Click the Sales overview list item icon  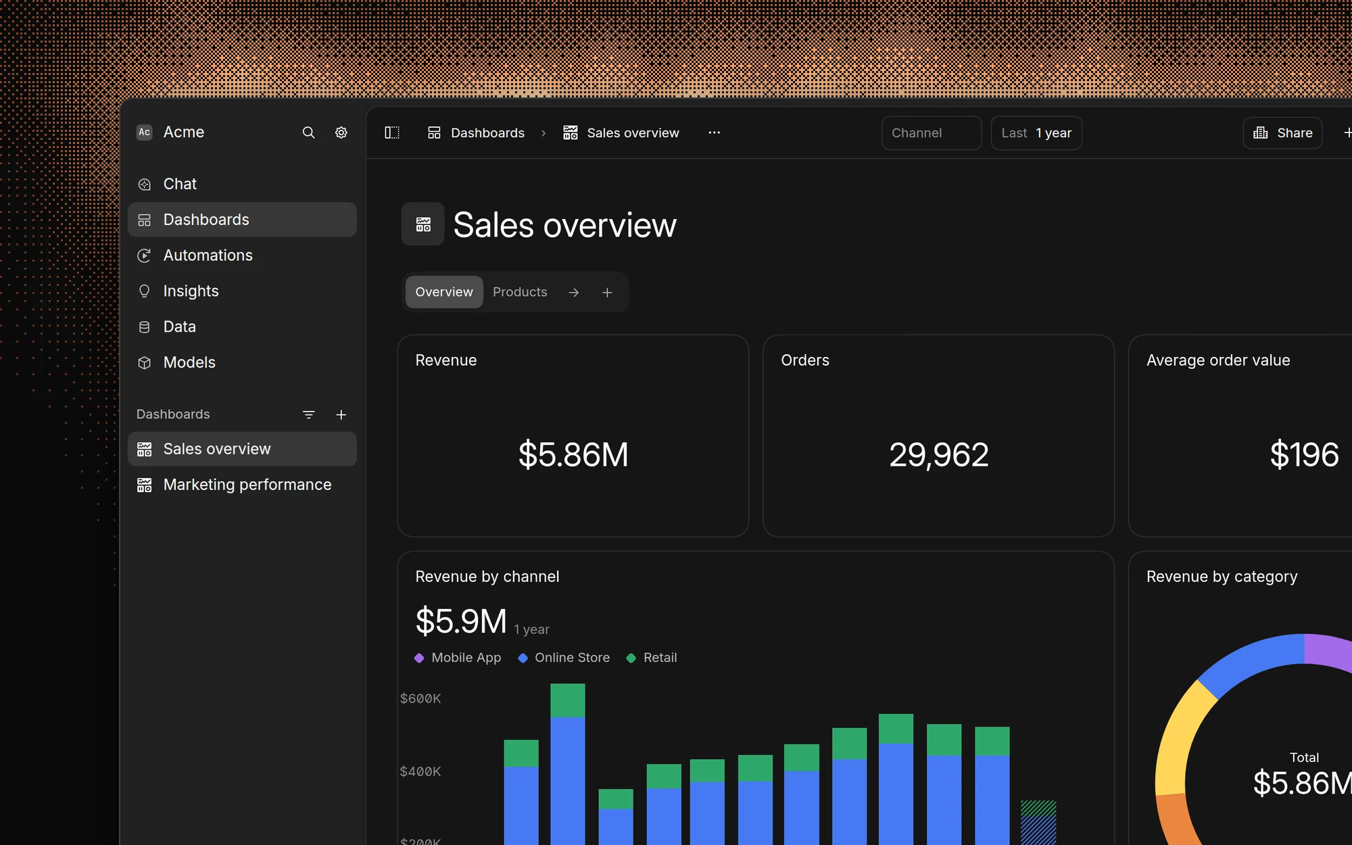click(x=144, y=449)
